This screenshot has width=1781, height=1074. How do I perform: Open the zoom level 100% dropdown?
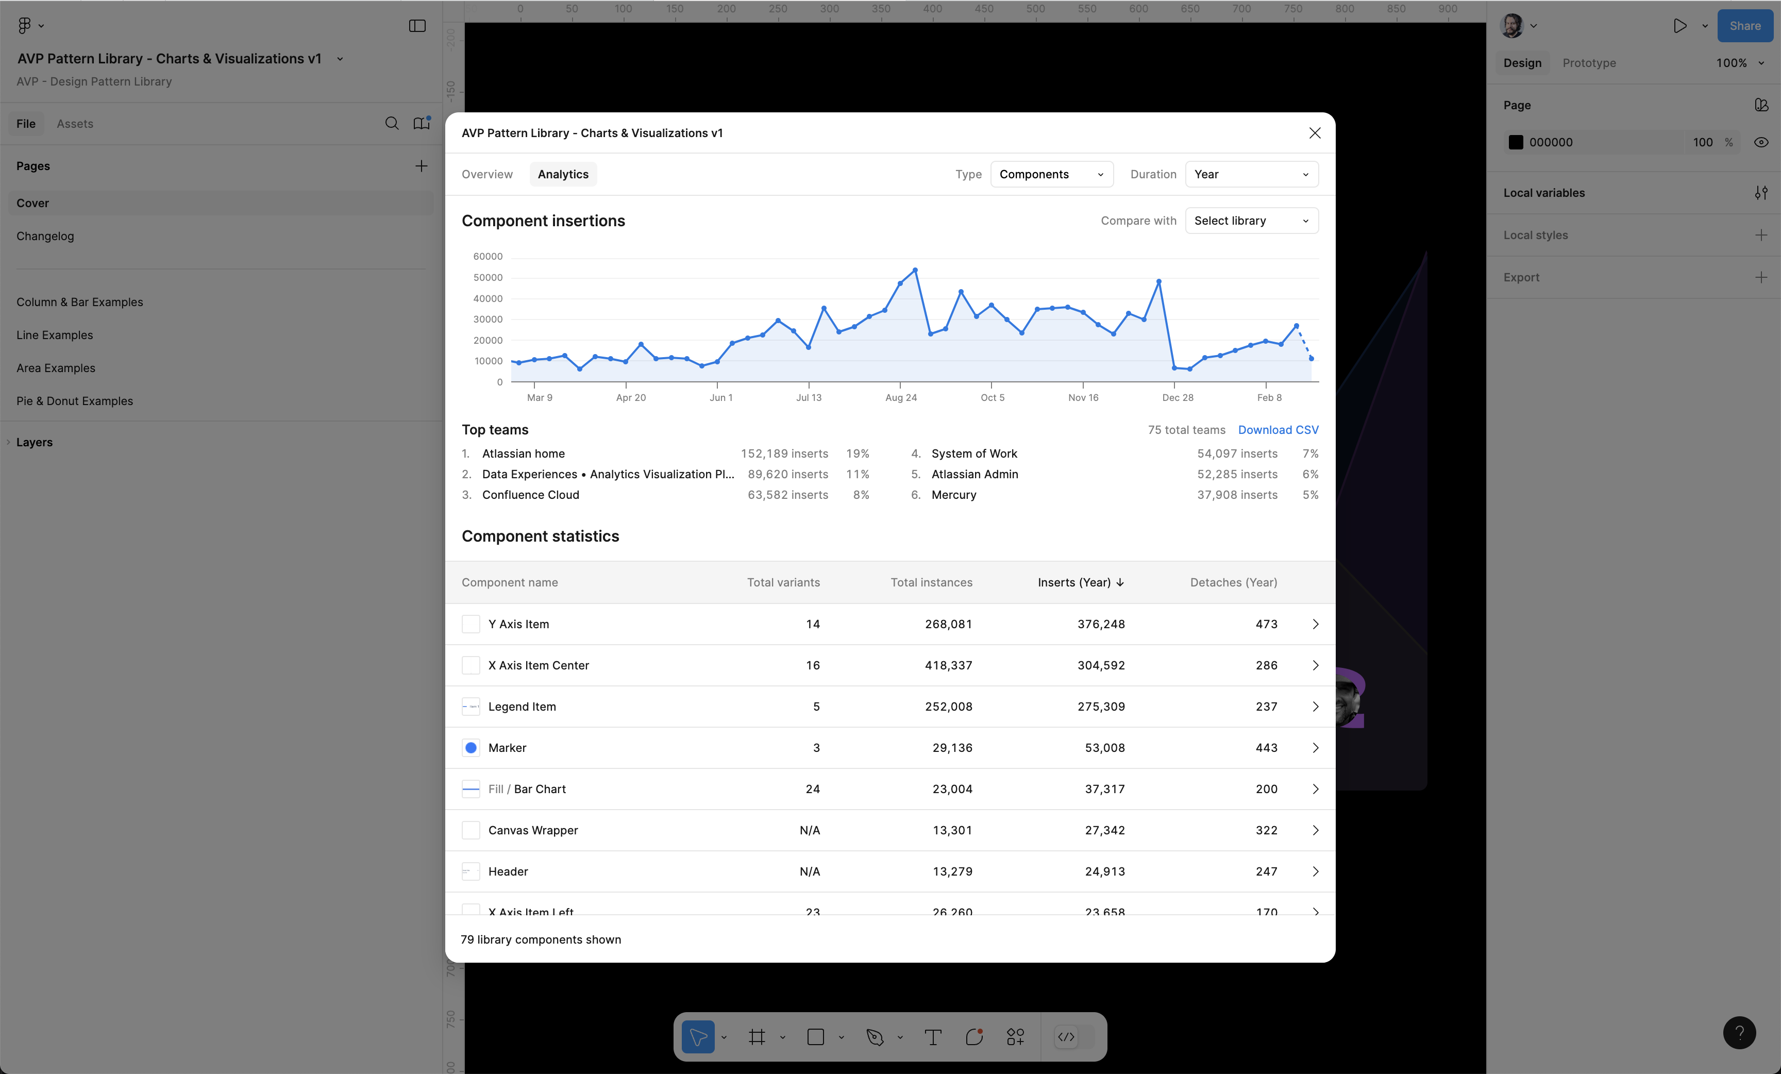tap(1740, 63)
